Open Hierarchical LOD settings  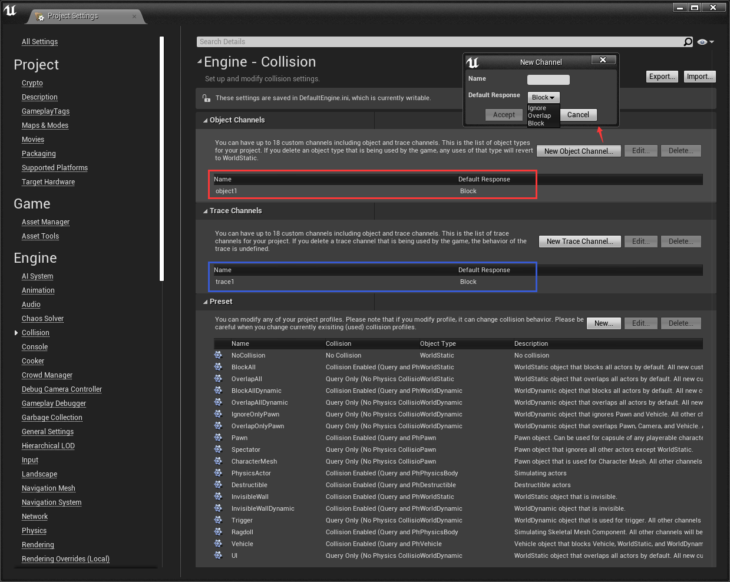click(48, 446)
